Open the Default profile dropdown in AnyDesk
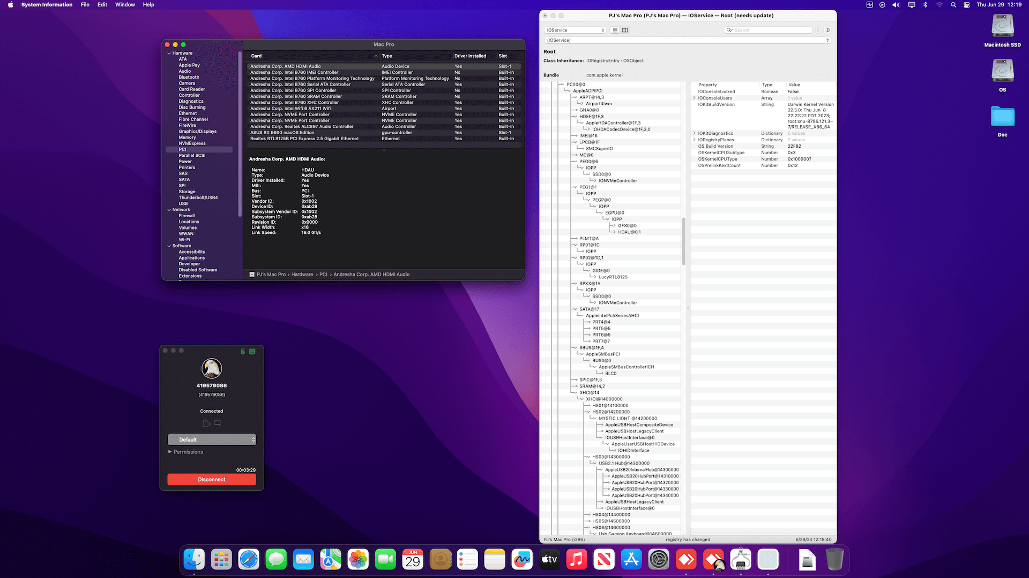Viewport: 1029px width, 578px height. click(212, 439)
